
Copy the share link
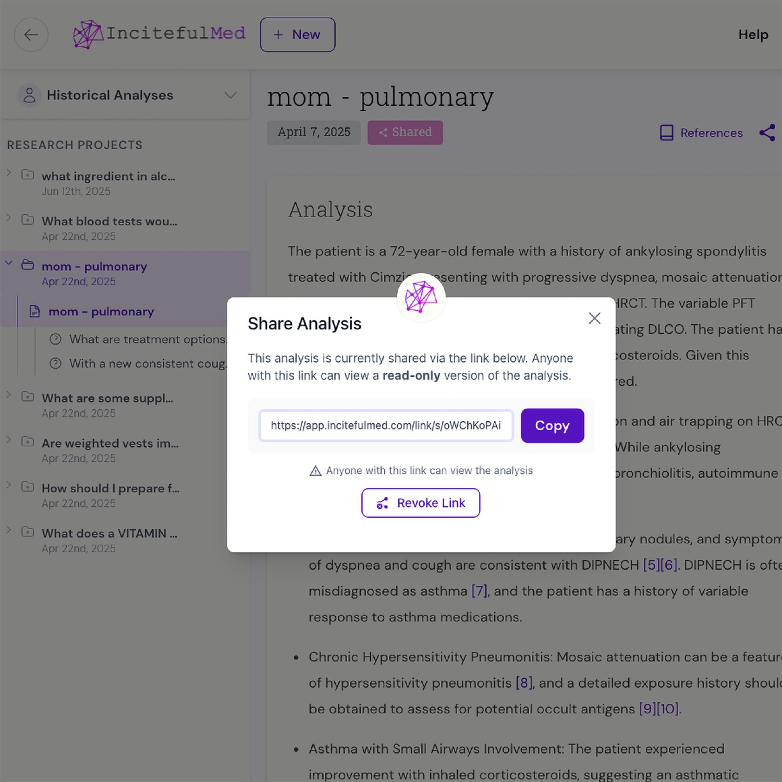click(552, 425)
